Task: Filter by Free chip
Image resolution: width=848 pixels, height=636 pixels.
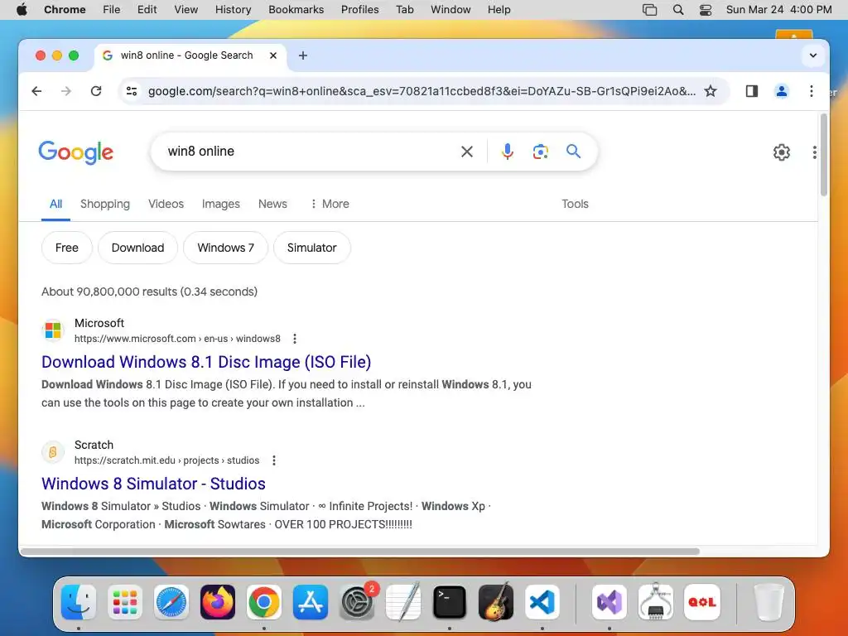Action: (x=66, y=248)
